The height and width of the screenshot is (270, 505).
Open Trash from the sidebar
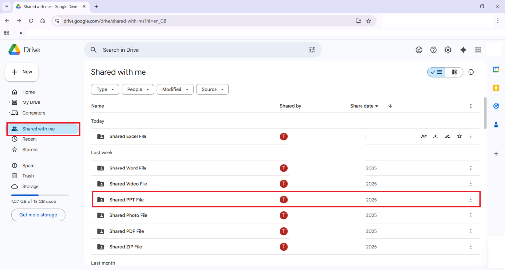(28, 176)
